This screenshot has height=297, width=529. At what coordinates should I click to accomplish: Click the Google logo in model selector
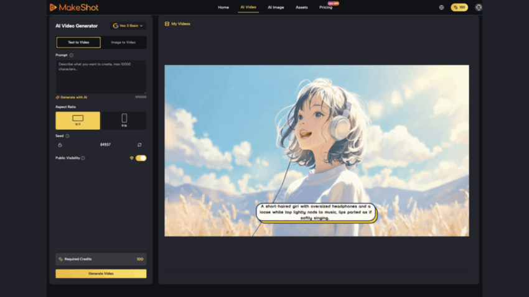point(115,25)
